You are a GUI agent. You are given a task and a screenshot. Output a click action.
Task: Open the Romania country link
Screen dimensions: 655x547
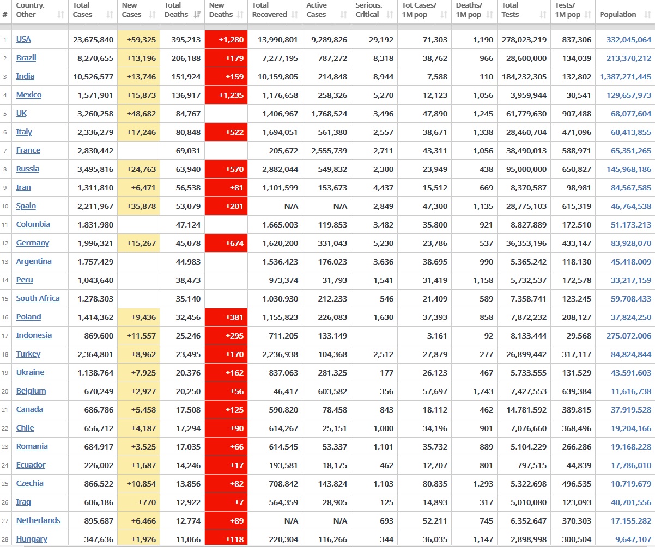[x=32, y=446]
